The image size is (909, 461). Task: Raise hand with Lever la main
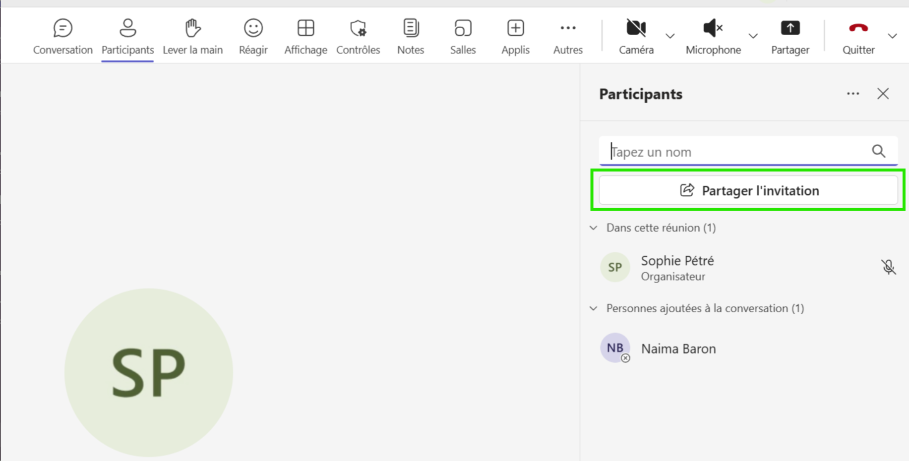click(192, 37)
